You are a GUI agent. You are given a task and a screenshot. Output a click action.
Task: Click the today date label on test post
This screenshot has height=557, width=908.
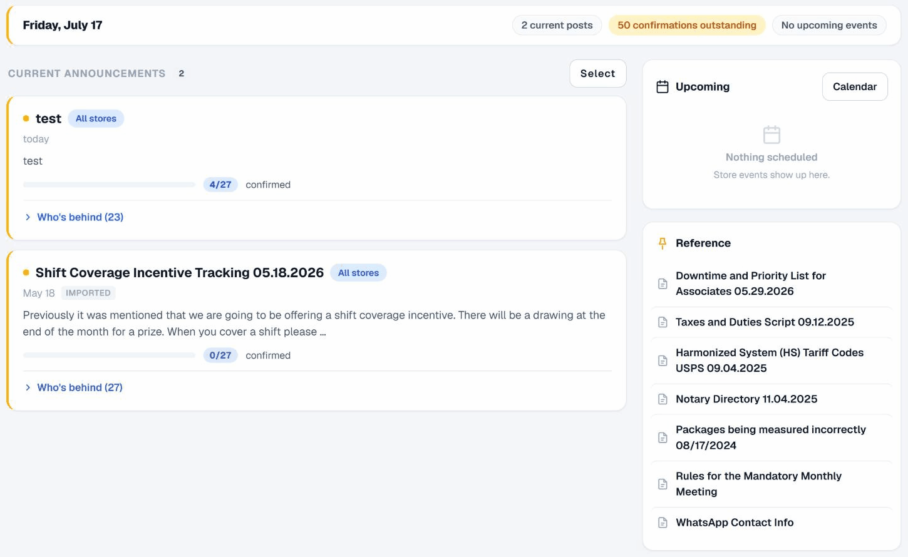[x=36, y=139]
